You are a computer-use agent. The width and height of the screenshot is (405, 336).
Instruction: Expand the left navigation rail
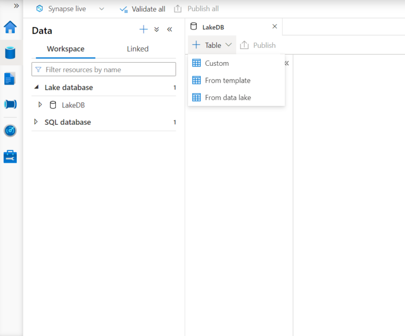(16, 6)
